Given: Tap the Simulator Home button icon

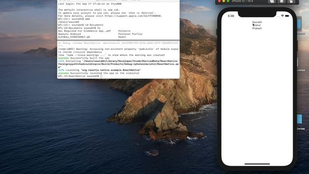Looking at the screenshot, I should (x=281, y=1).
